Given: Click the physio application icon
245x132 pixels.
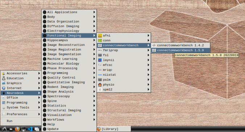Looking at the screenshot, I should coord(100,84).
